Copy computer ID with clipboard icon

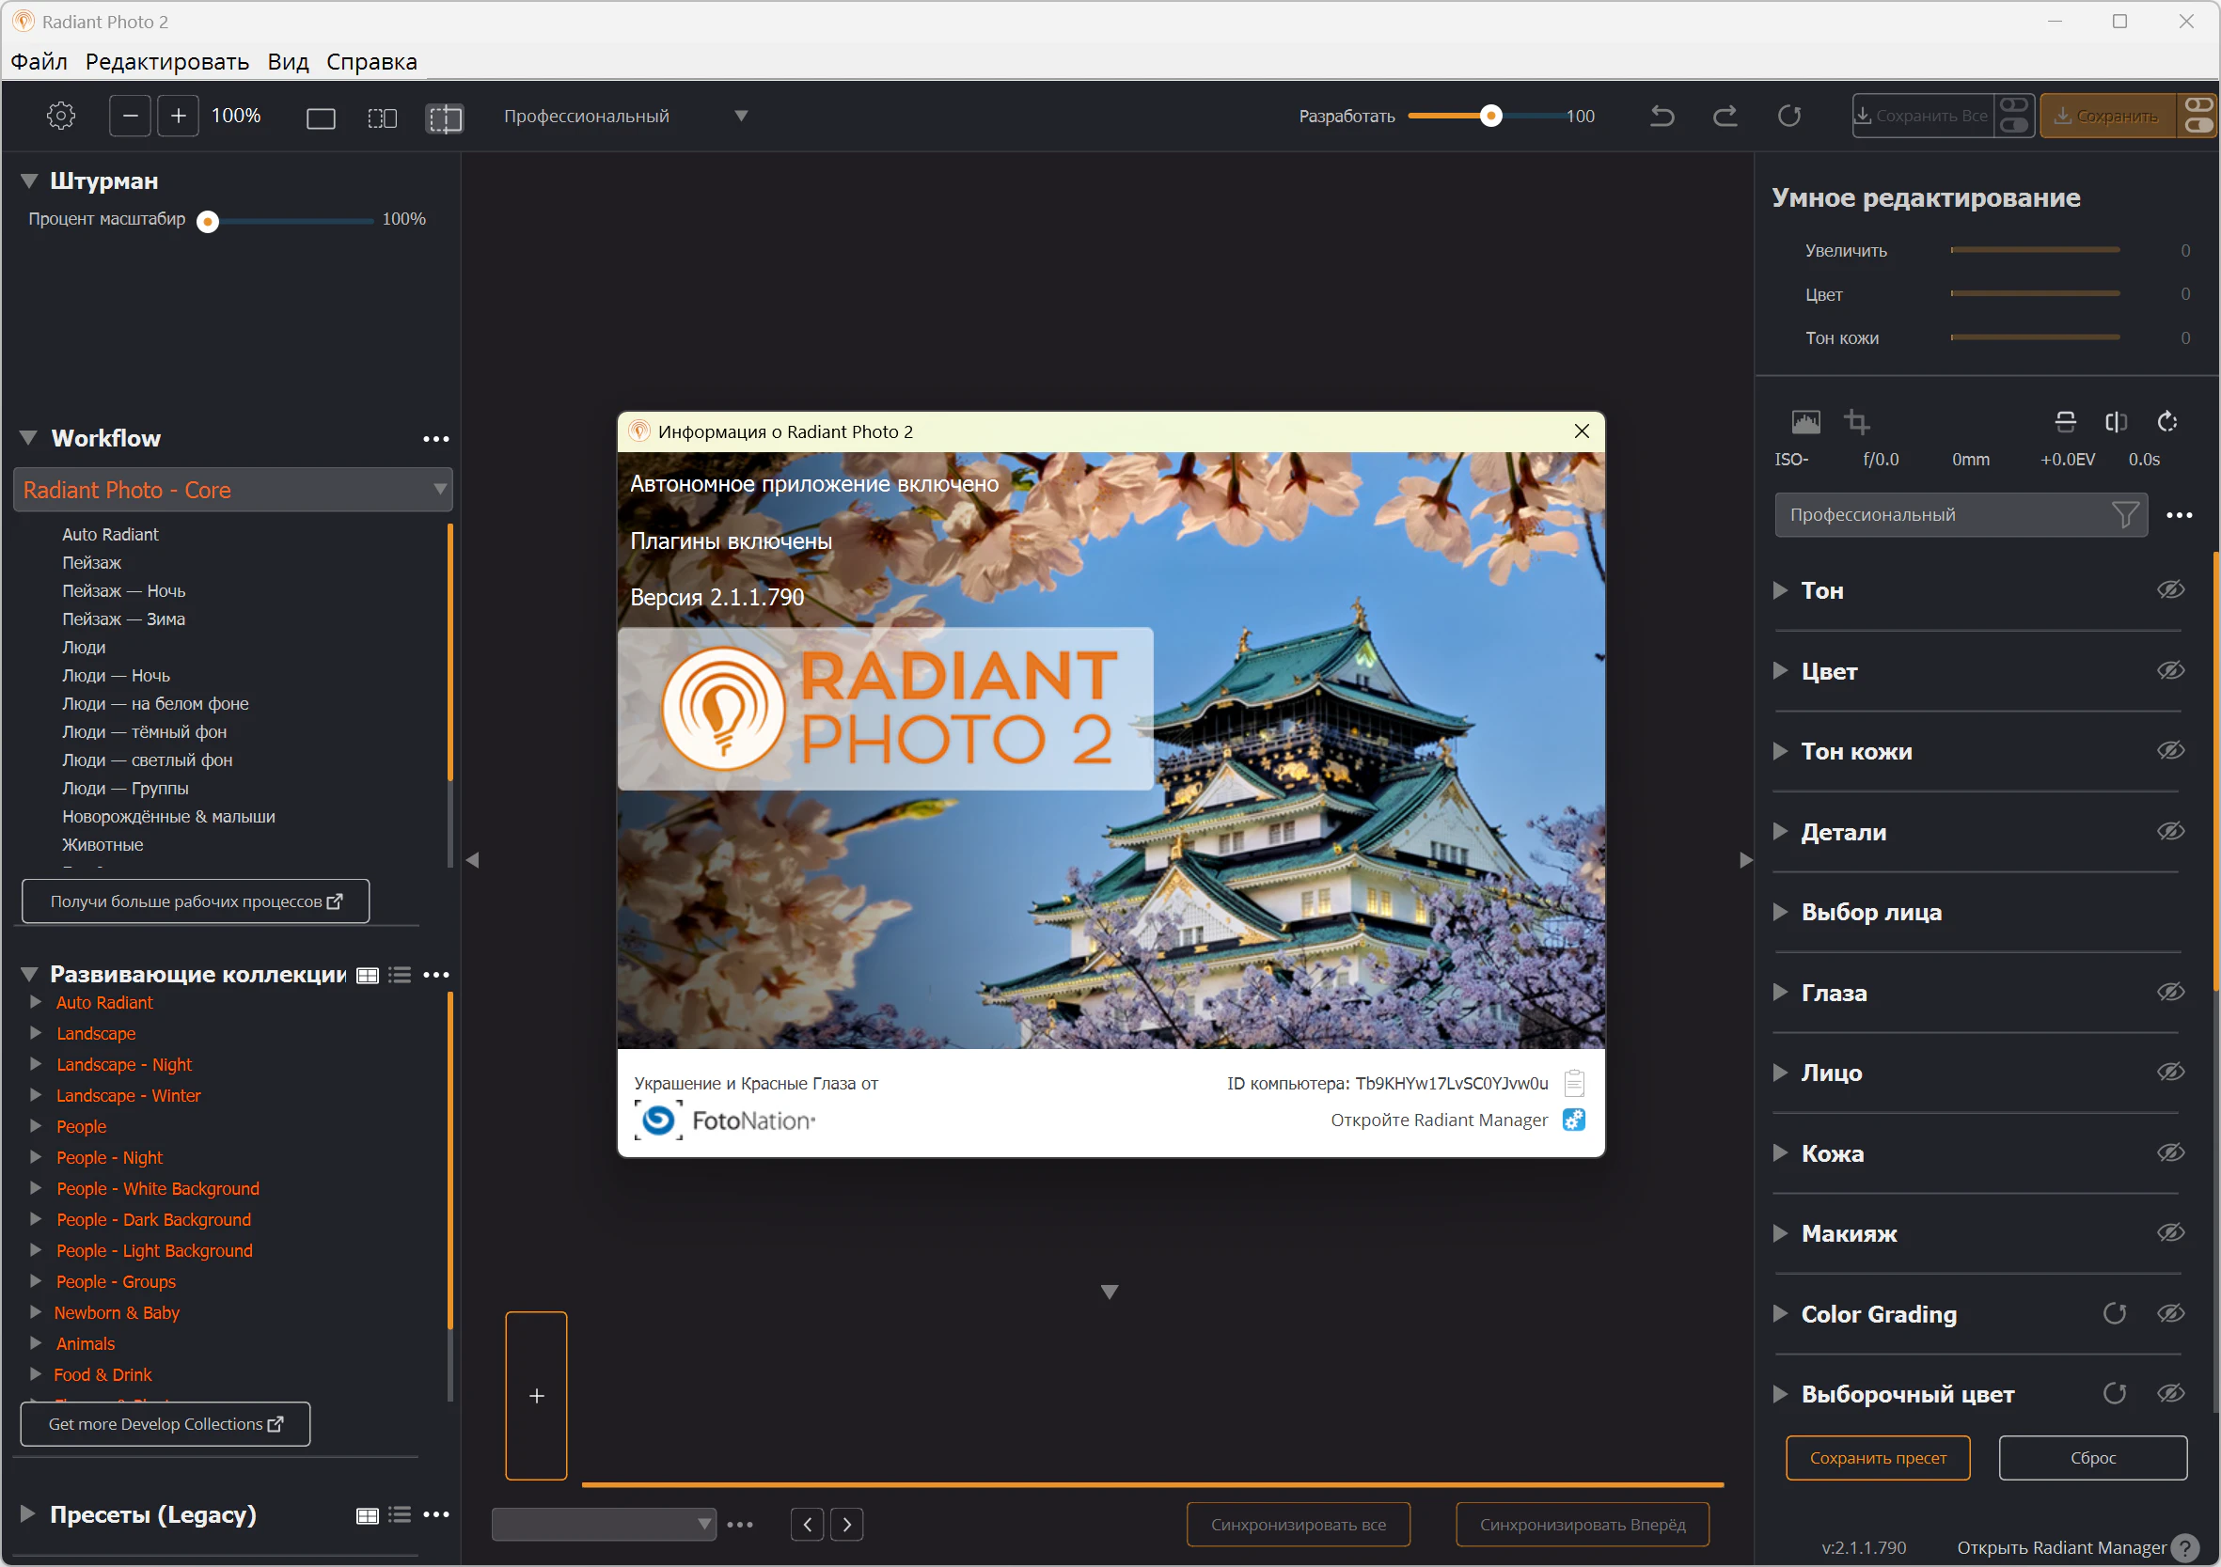[1574, 1082]
